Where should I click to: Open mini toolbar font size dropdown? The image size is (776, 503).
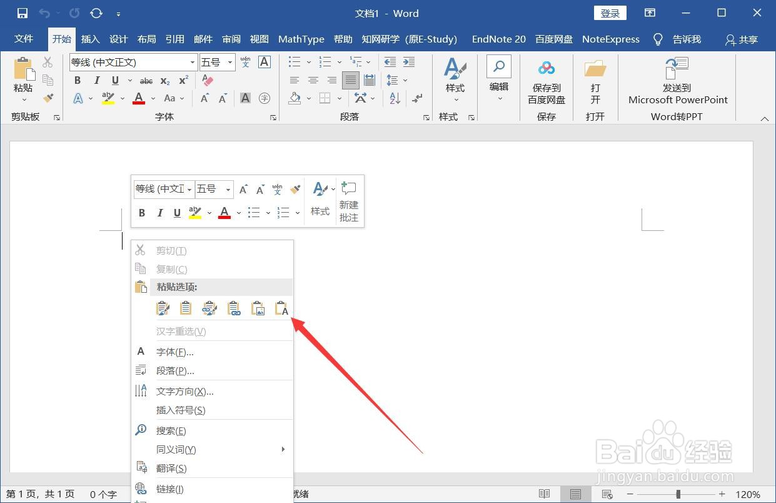tap(228, 189)
